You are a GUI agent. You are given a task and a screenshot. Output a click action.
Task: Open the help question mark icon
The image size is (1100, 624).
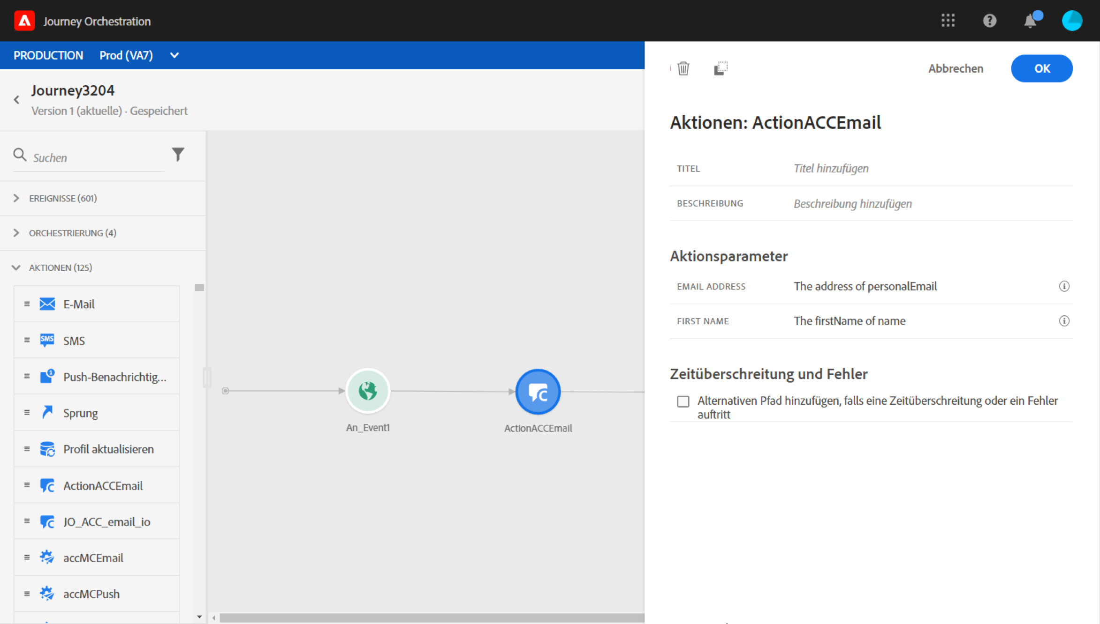pos(989,21)
